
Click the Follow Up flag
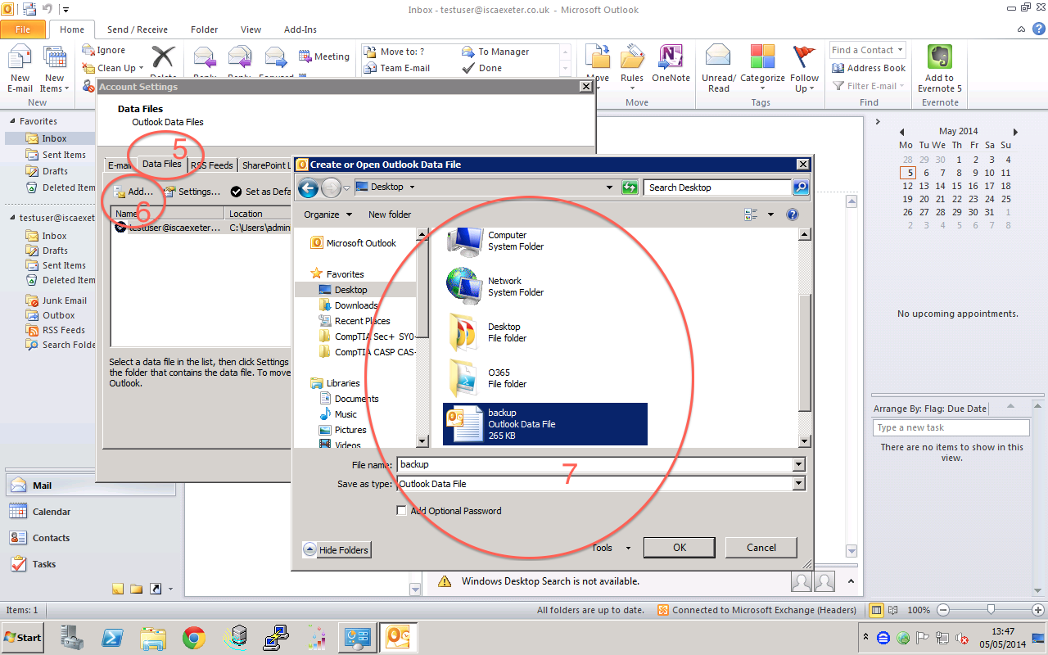click(805, 69)
